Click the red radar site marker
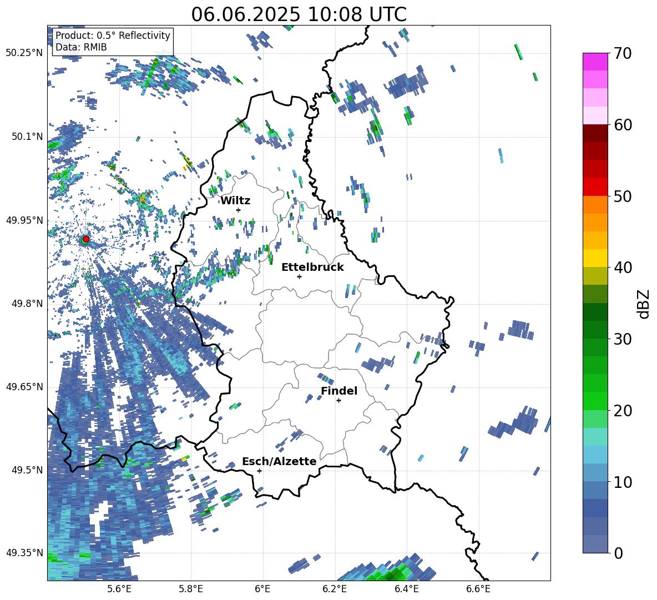 (x=85, y=239)
